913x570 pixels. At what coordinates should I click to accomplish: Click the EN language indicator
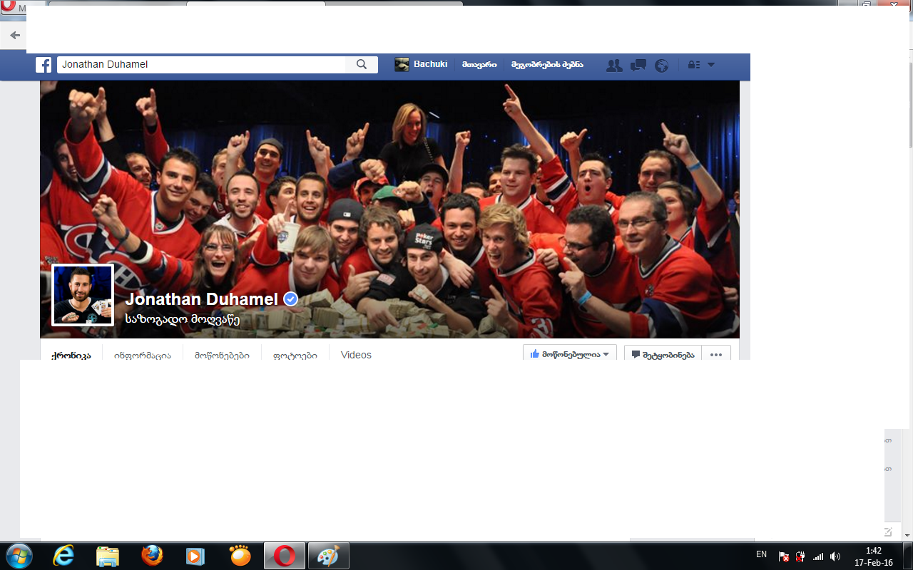click(x=761, y=554)
